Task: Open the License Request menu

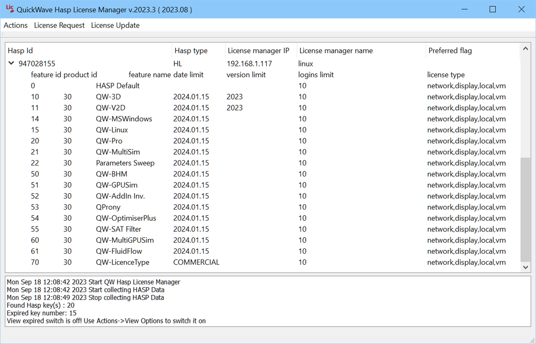Action: click(x=59, y=25)
